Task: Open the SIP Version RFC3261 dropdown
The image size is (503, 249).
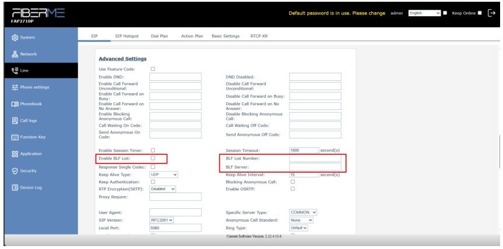Action: tap(161, 220)
